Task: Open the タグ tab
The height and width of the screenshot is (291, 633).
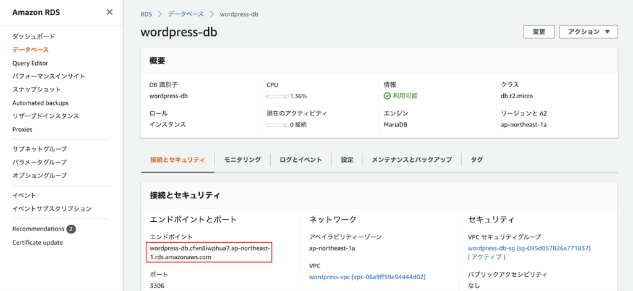Action: click(x=477, y=159)
